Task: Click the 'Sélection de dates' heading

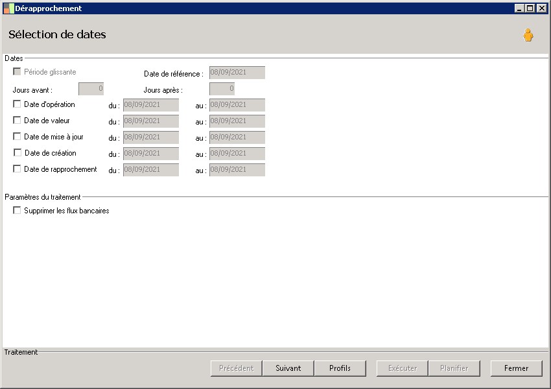Action: pyautogui.click(x=57, y=34)
